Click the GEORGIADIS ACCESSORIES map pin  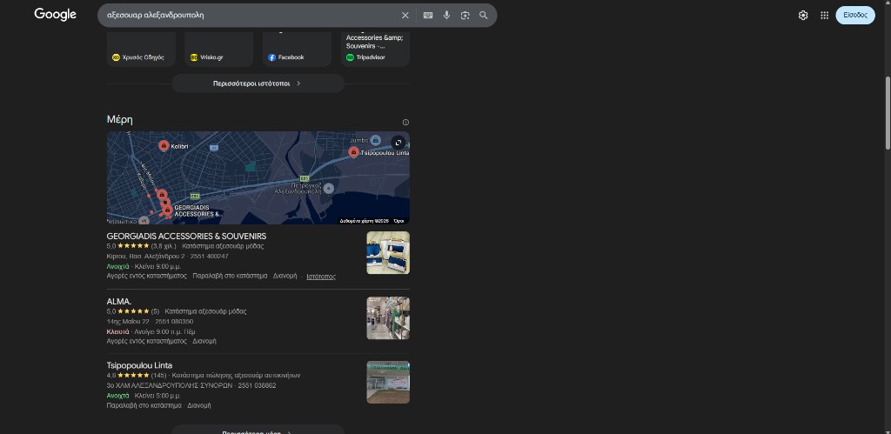click(x=167, y=210)
